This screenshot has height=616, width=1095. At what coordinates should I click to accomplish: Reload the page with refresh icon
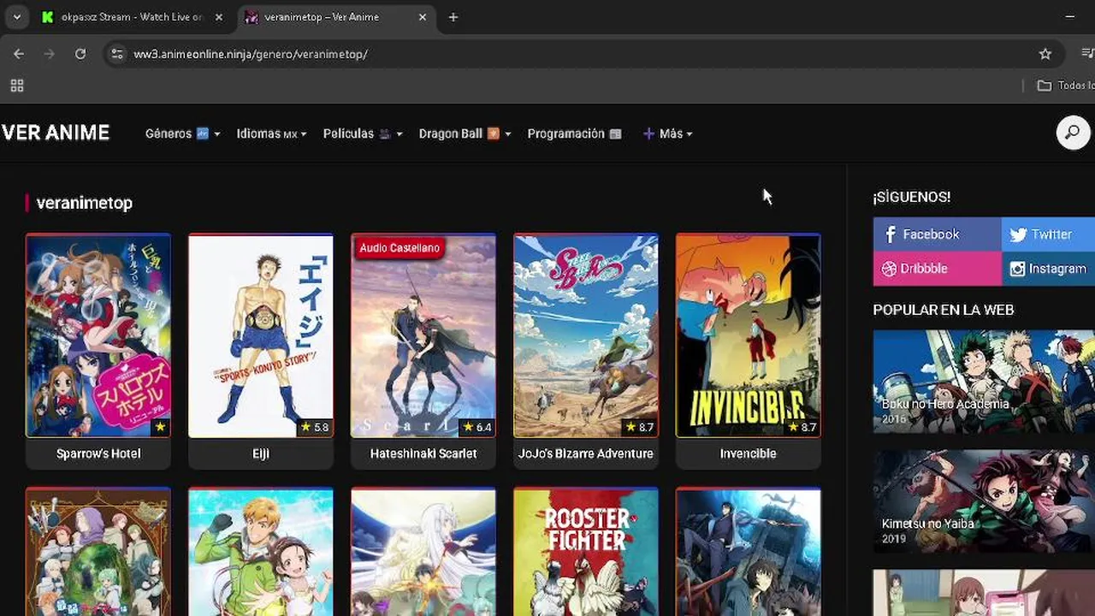[x=80, y=54]
